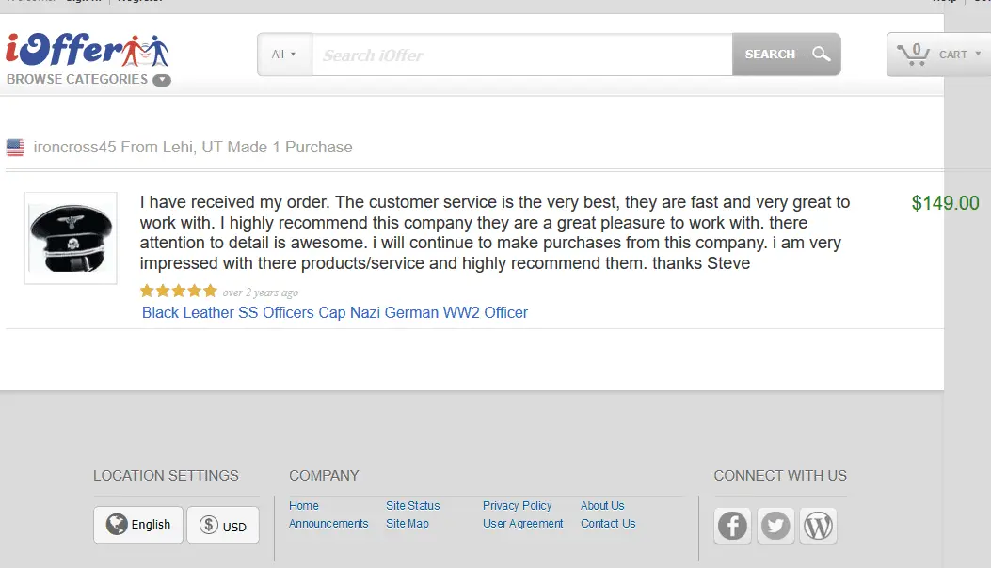This screenshot has height=568, width=991.
Task: Go to the Home footer link
Action: 303,506
